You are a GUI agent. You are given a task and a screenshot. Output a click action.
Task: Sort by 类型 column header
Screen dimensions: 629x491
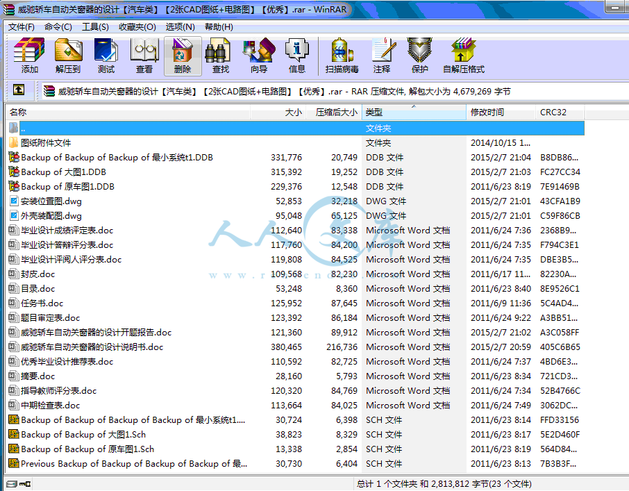414,113
